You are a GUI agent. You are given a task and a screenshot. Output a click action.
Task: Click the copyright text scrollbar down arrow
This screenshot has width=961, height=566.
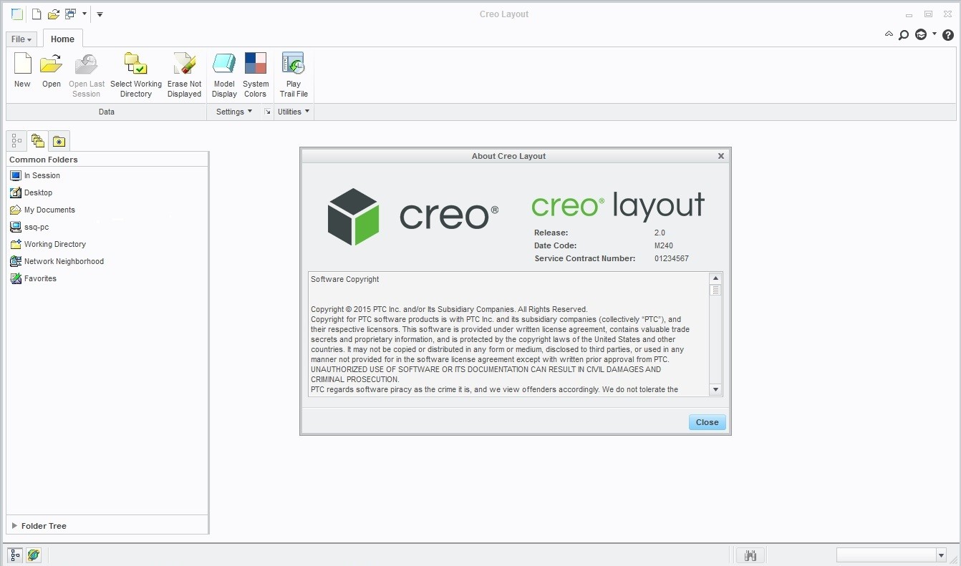click(x=715, y=389)
